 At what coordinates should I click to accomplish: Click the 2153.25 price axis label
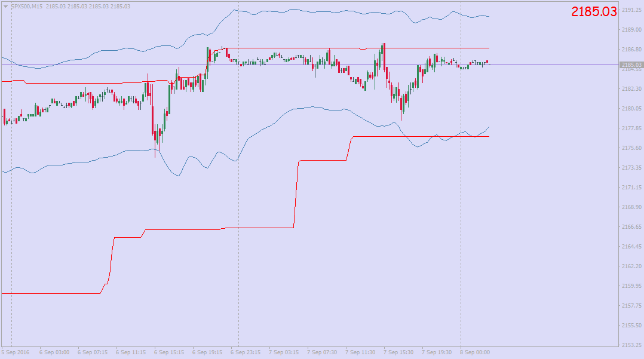pyautogui.click(x=631, y=345)
